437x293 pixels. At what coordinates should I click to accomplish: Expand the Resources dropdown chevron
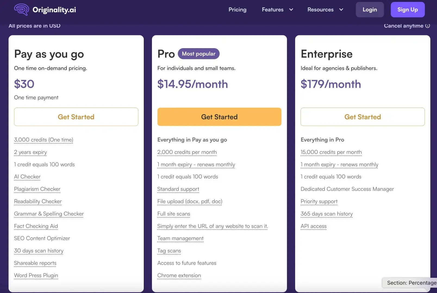click(341, 10)
